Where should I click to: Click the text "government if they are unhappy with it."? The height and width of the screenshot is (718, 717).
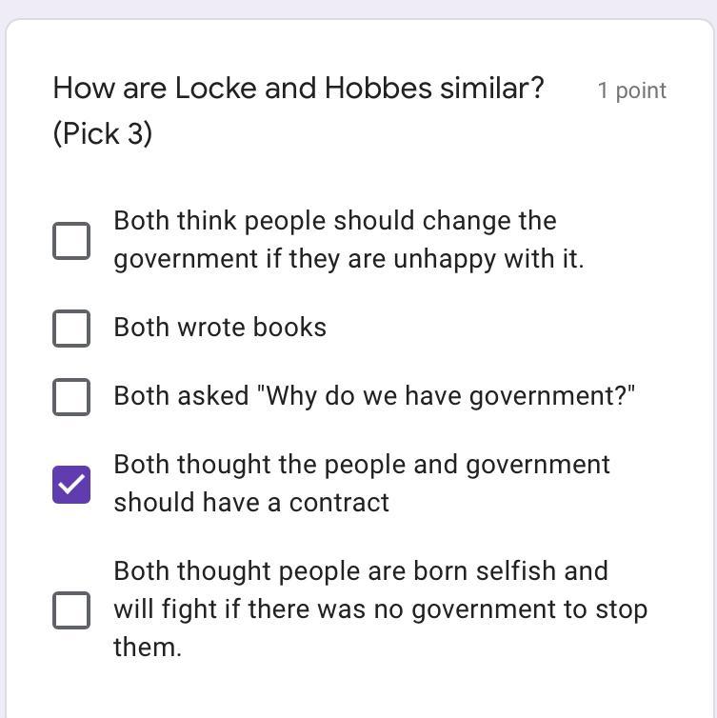click(349, 259)
